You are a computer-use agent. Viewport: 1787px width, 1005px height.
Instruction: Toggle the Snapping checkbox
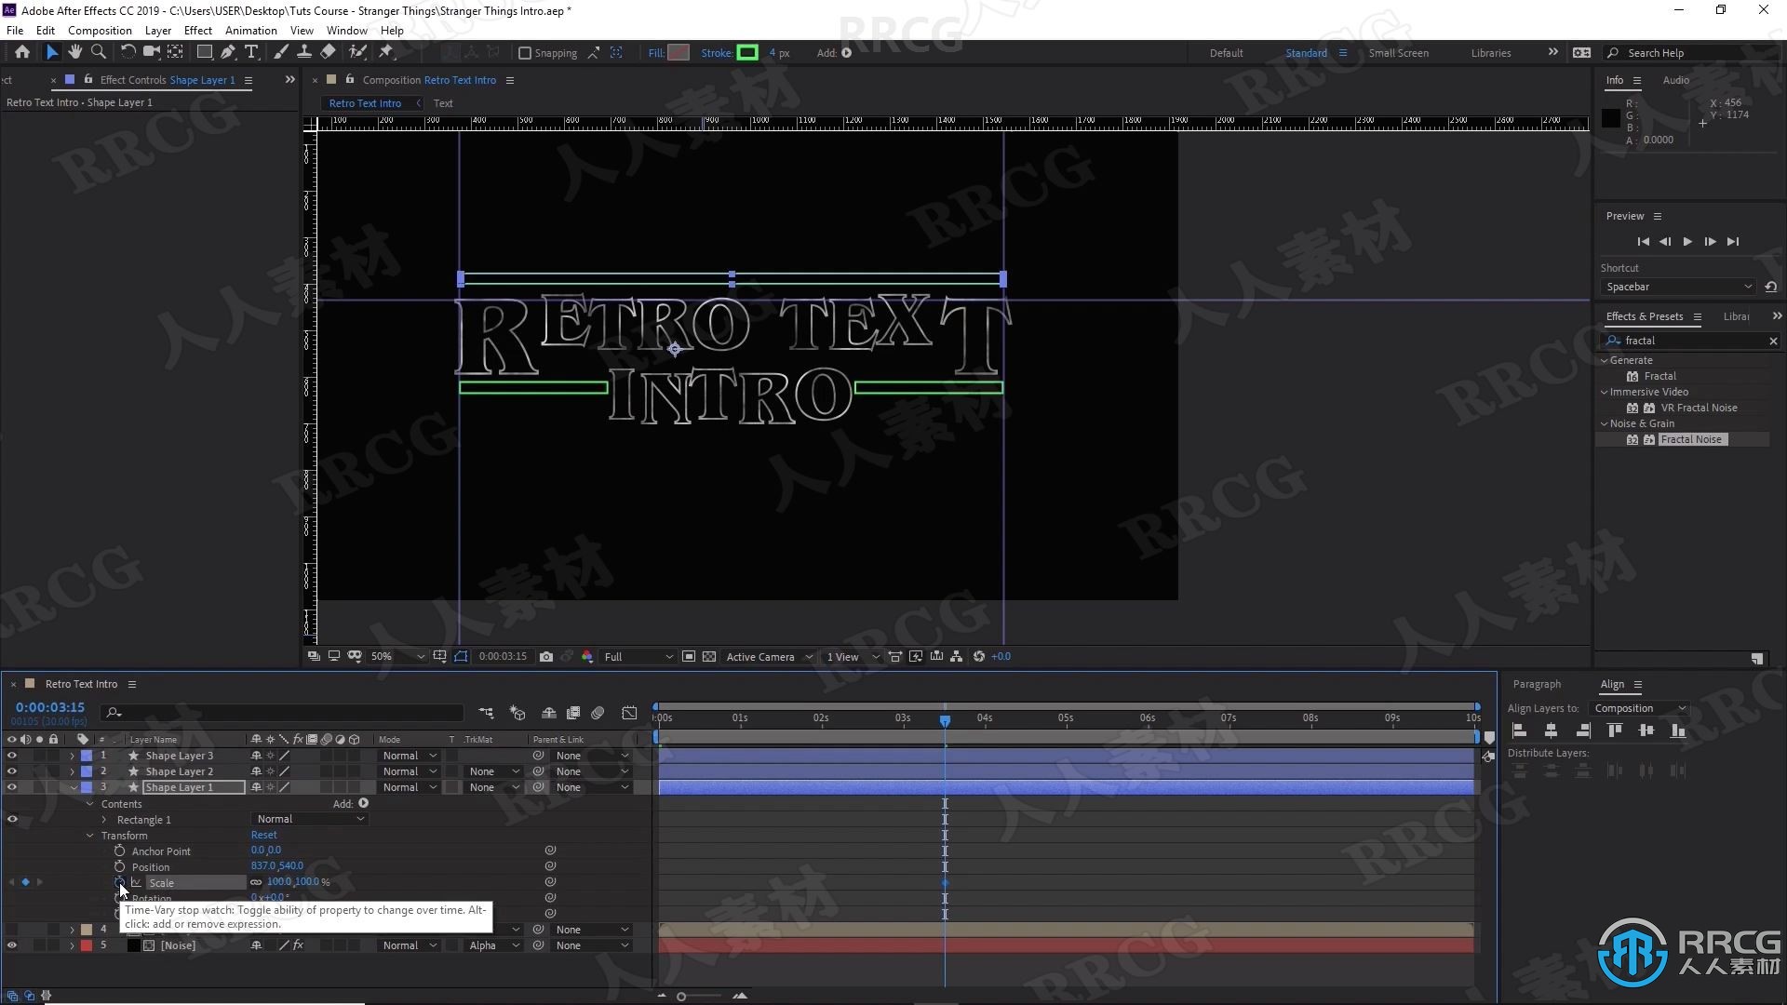[x=525, y=53]
